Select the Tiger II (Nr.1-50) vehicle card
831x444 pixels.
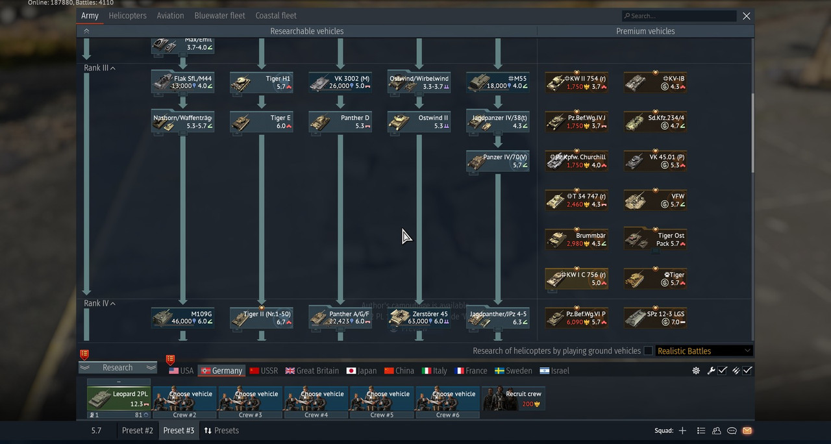tap(262, 317)
